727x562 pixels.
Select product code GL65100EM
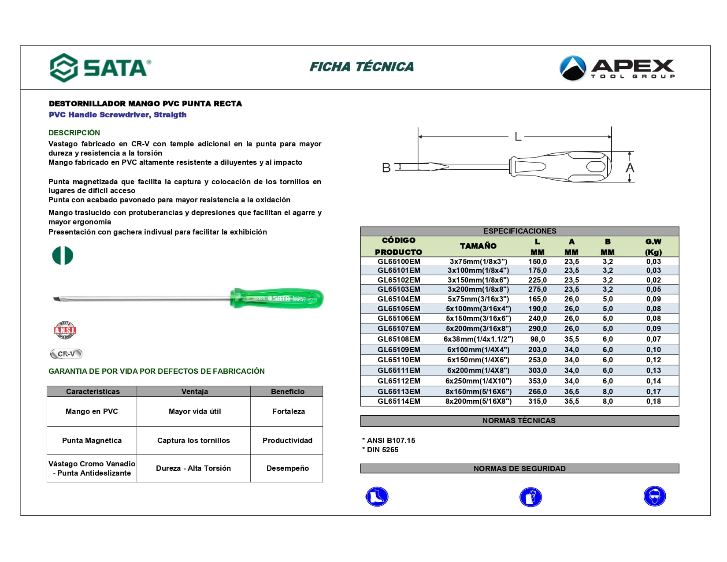pos(399,261)
